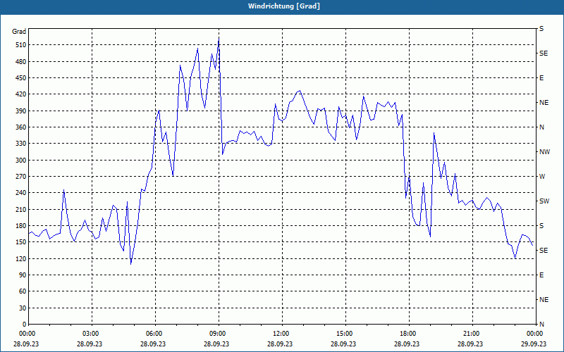Select the SW compass label on the right axis
564x352 pixels.
[x=544, y=201]
